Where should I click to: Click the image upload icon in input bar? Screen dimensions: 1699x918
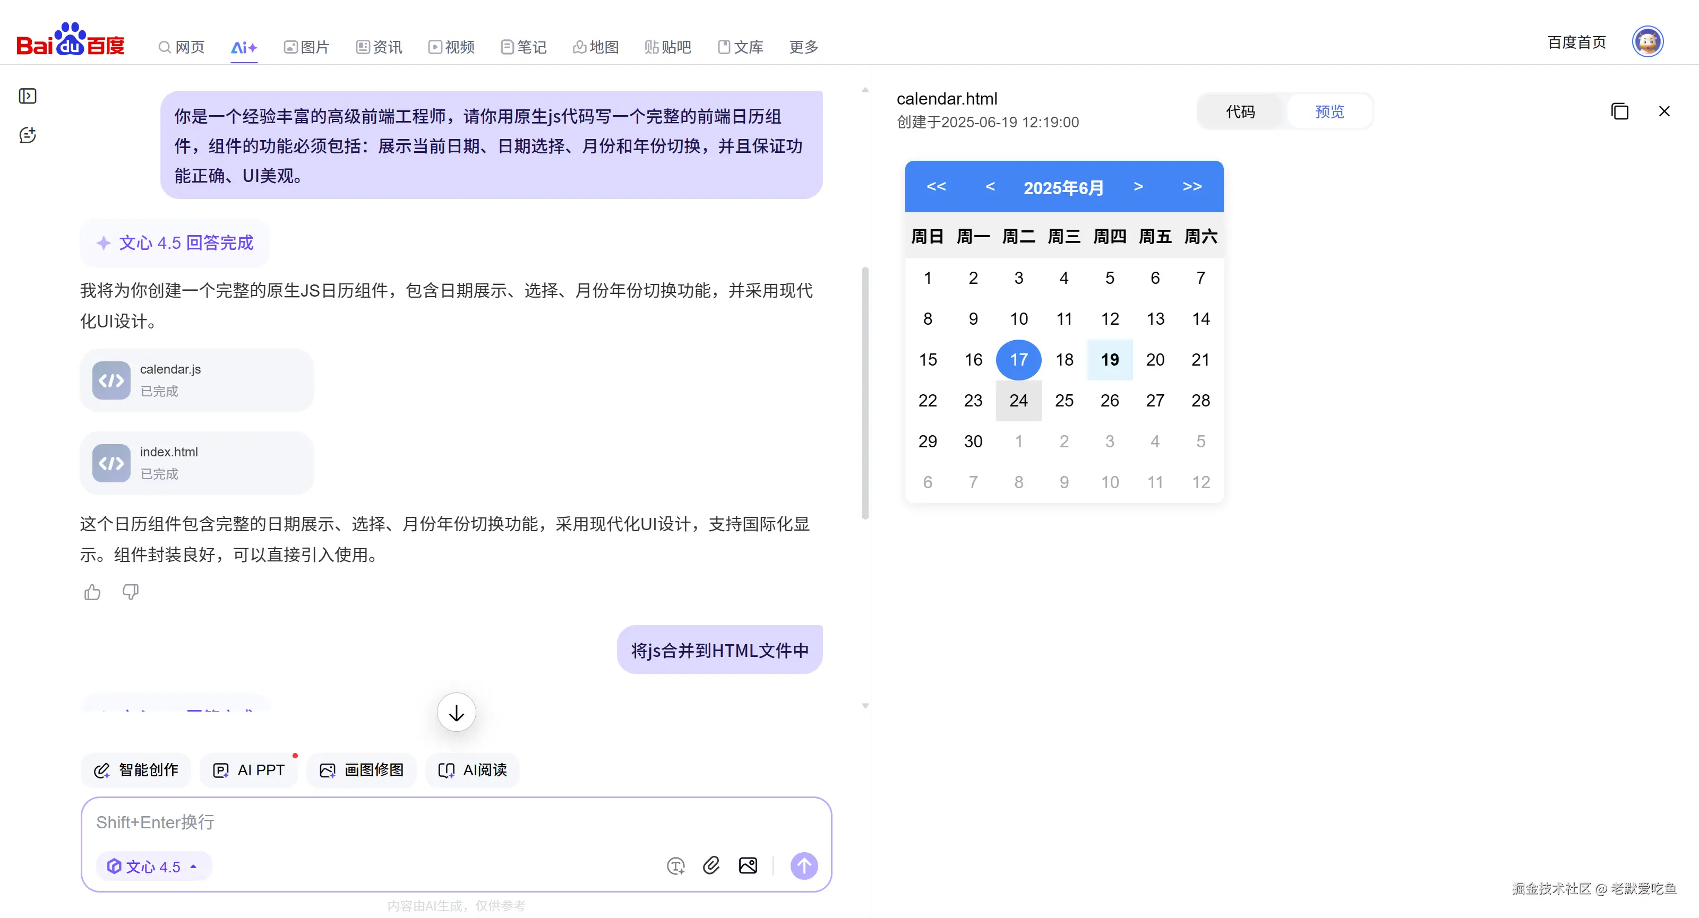(747, 865)
